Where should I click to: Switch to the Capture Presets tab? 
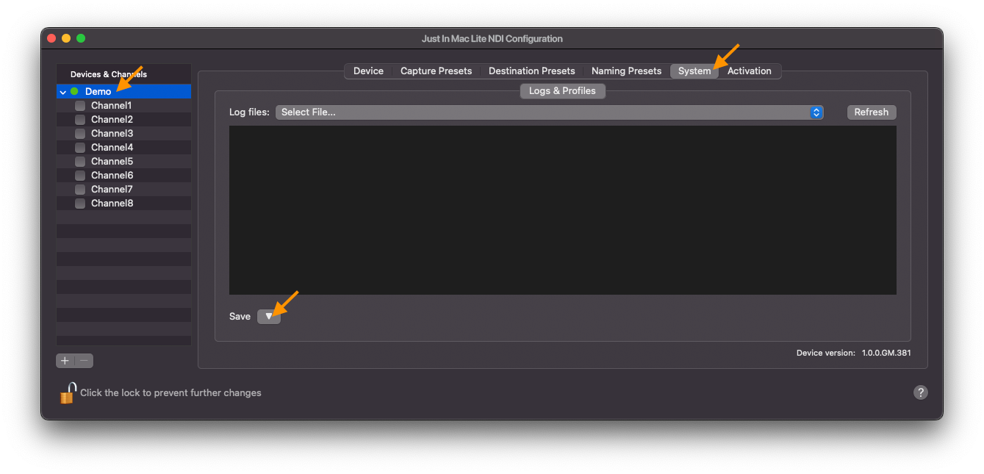click(x=436, y=71)
